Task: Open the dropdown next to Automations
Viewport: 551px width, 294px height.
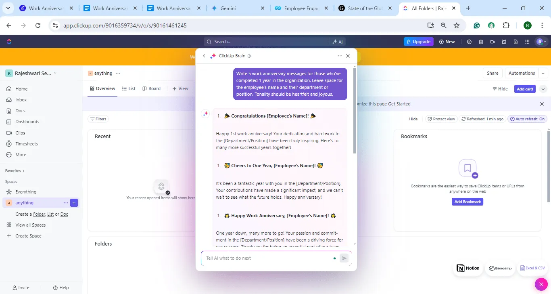Action: pyautogui.click(x=543, y=73)
